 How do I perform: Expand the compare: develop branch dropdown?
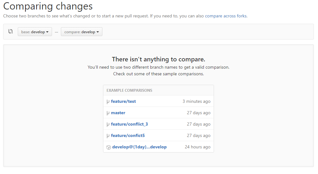[x=81, y=32]
